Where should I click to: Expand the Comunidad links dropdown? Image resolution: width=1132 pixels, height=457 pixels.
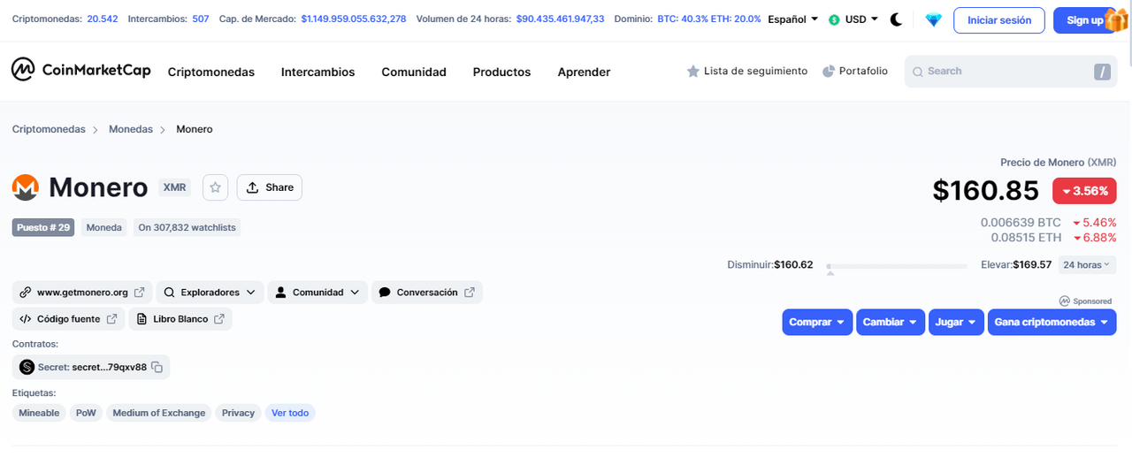tap(317, 292)
